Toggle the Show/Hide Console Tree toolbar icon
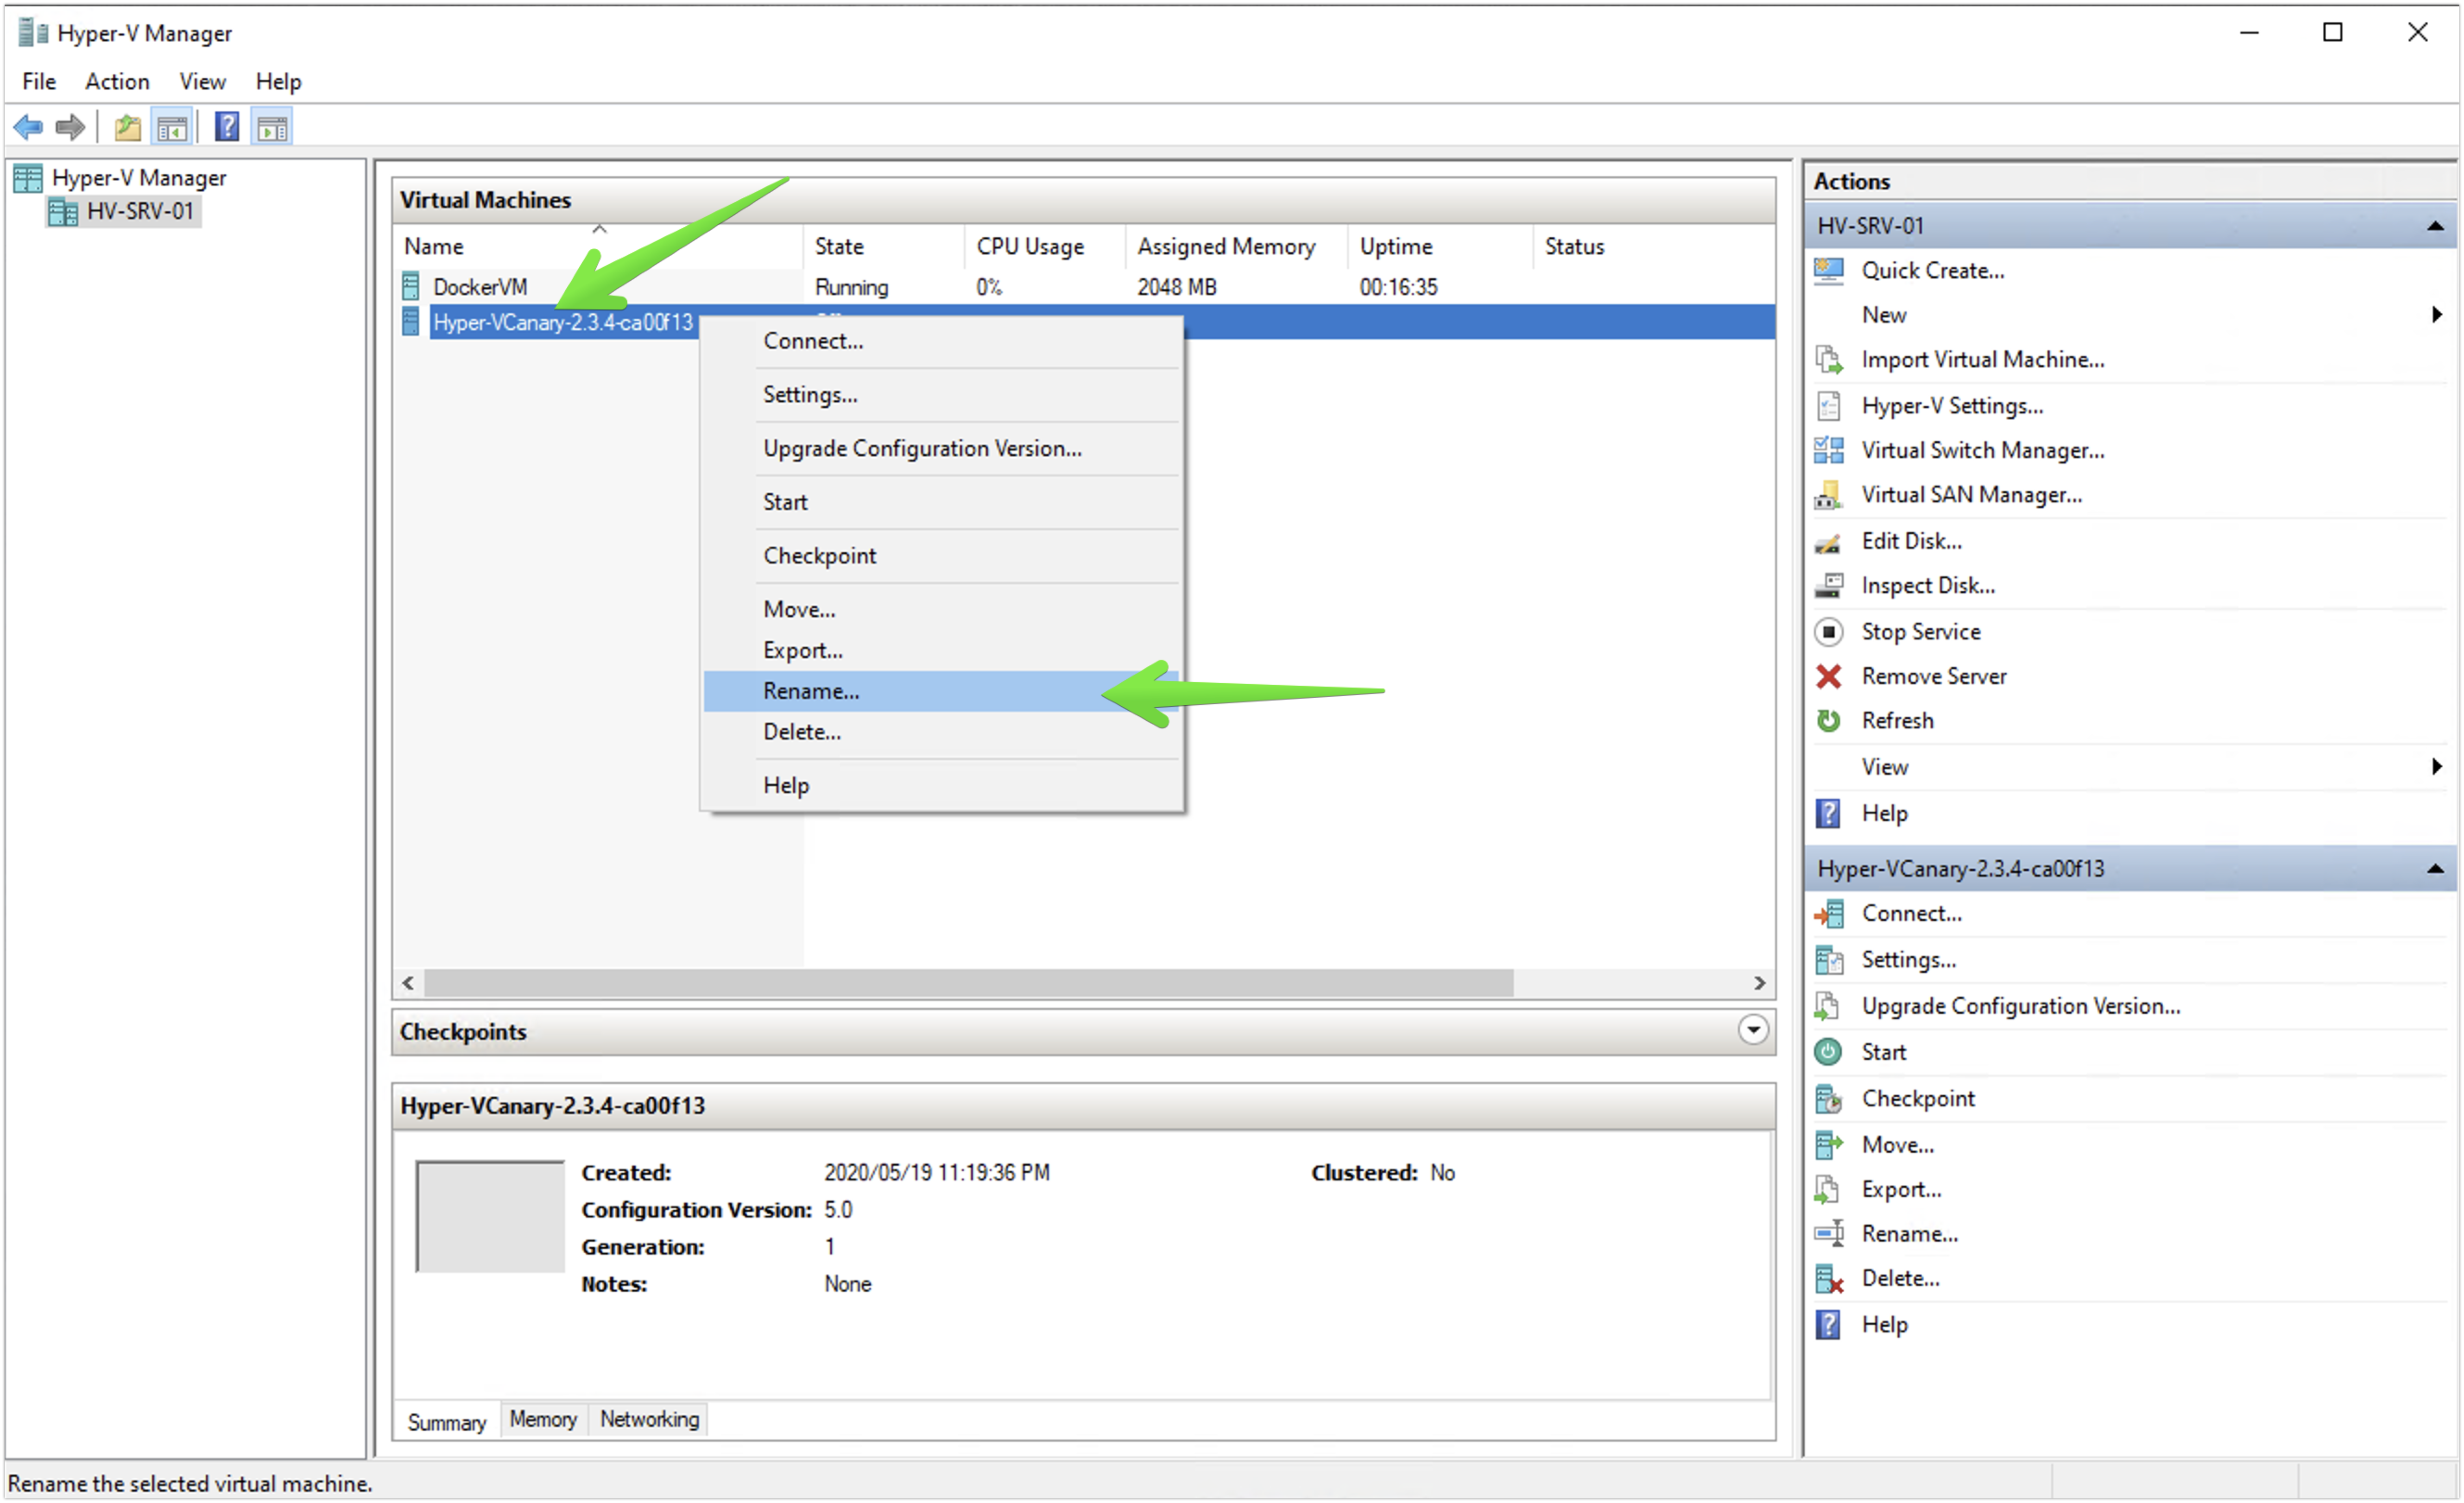The image size is (2464, 1503). [172, 128]
